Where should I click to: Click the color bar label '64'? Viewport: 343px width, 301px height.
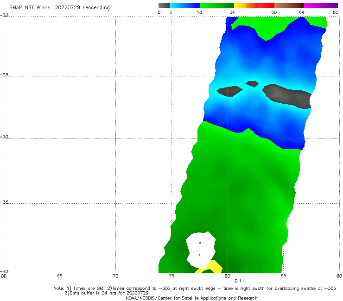302,13
